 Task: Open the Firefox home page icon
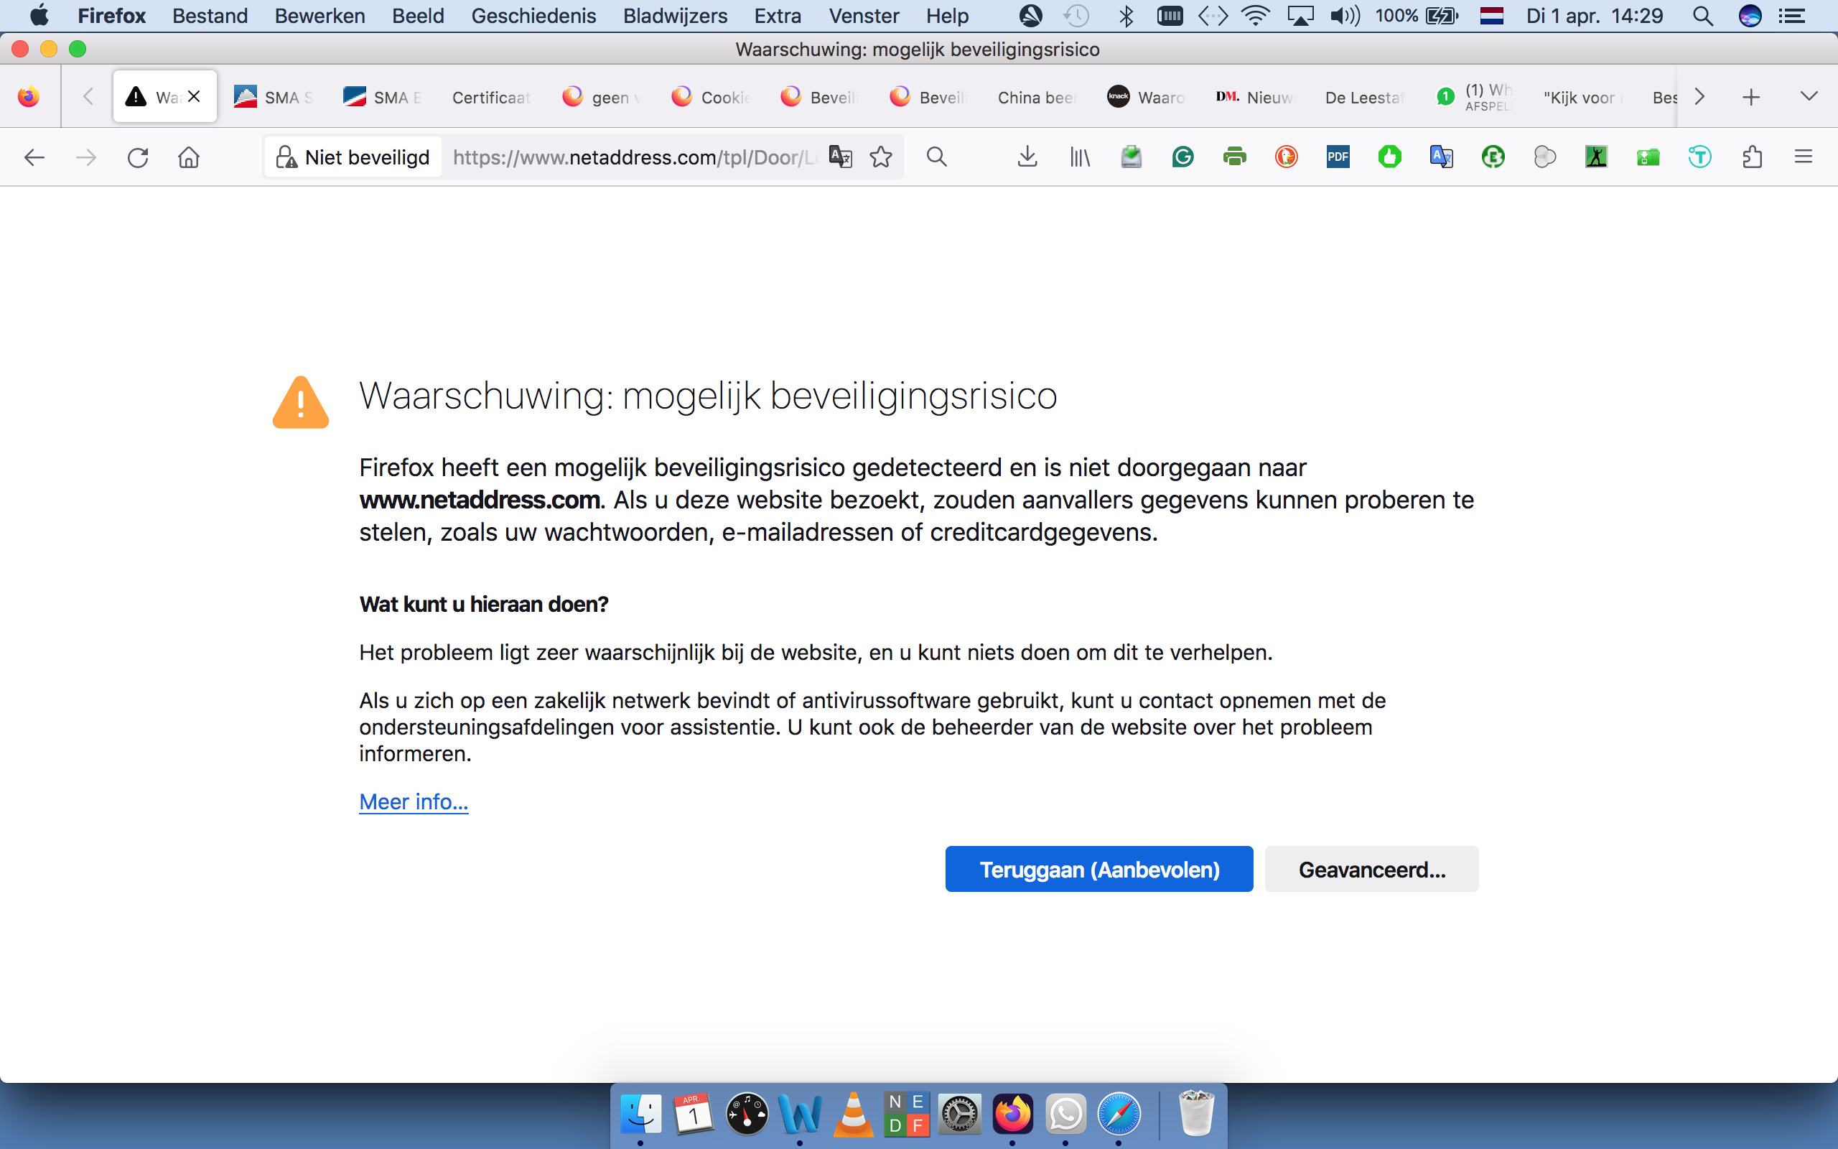(189, 157)
